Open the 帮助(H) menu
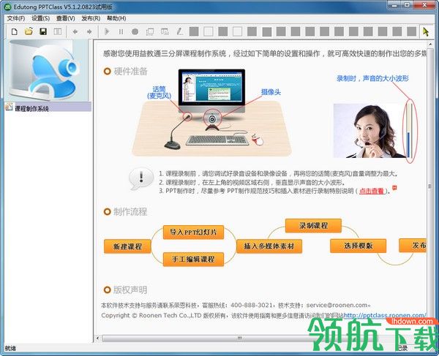439x356 pixels. click(116, 18)
